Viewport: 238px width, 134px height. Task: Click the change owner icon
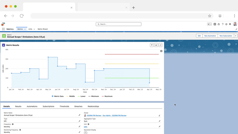(159, 115)
